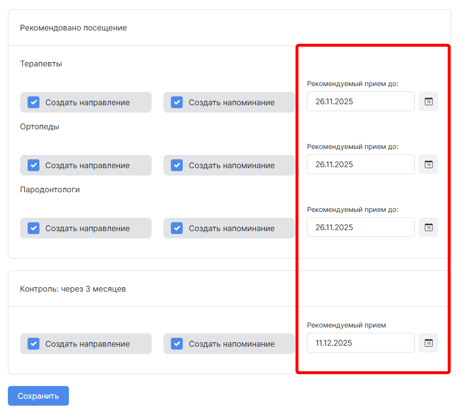Click the Контроль: через 3 месяцев header
The image size is (460, 415).
tap(73, 289)
